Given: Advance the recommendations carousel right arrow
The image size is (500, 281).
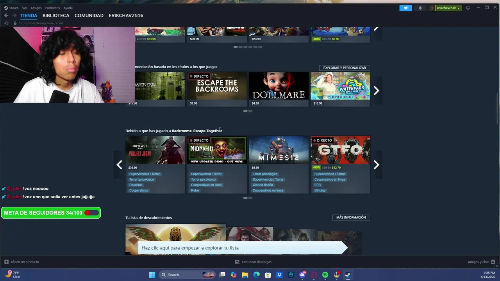Looking at the screenshot, I should tap(376, 91).
